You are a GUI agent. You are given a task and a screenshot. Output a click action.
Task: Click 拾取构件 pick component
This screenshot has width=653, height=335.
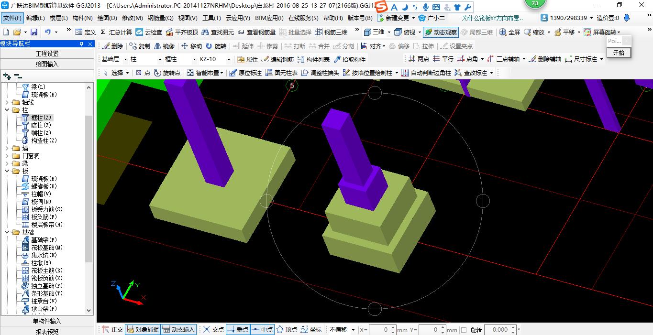pyautogui.click(x=349, y=59)
